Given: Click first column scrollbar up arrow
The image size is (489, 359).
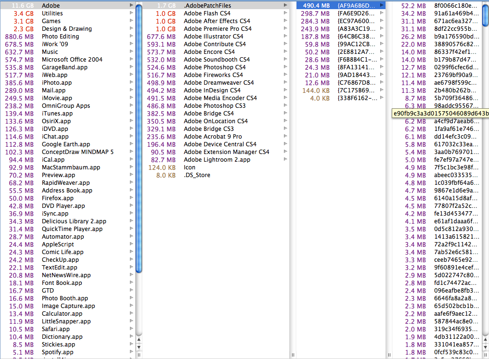Looking at the screenshot, I should pos(139,340).
